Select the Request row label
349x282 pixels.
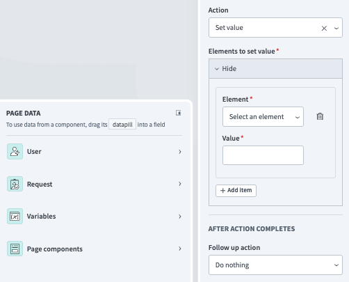[40, 185]
